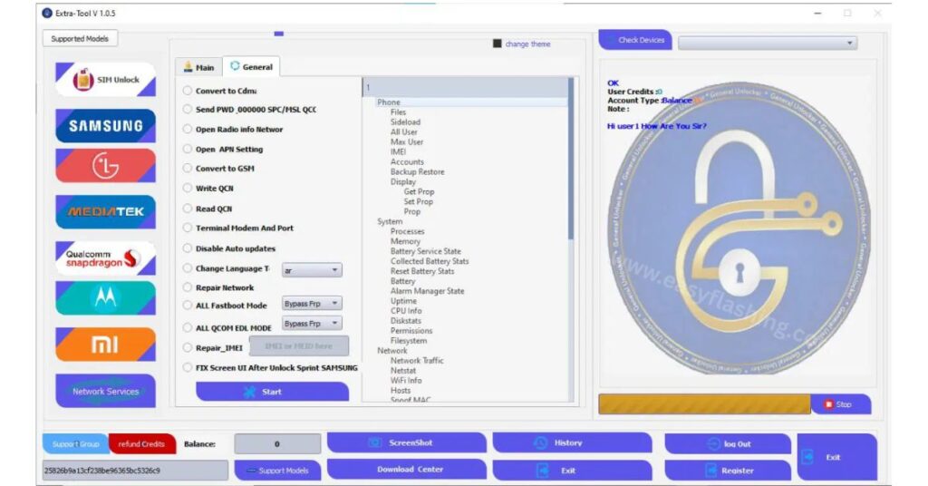Select Change Language option
The image size is (928, 486).
[x=187, y=268]
